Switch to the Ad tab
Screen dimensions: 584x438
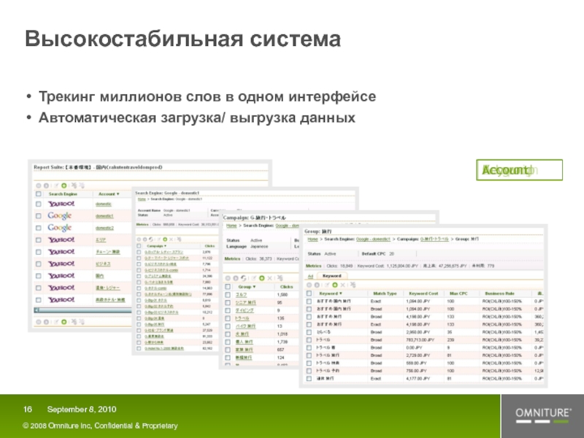click(310, 276)
